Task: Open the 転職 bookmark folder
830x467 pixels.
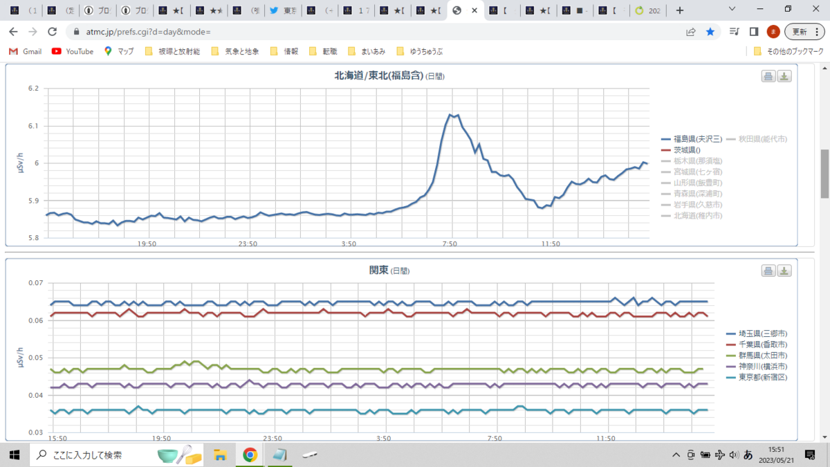Action: click(323, 51)
